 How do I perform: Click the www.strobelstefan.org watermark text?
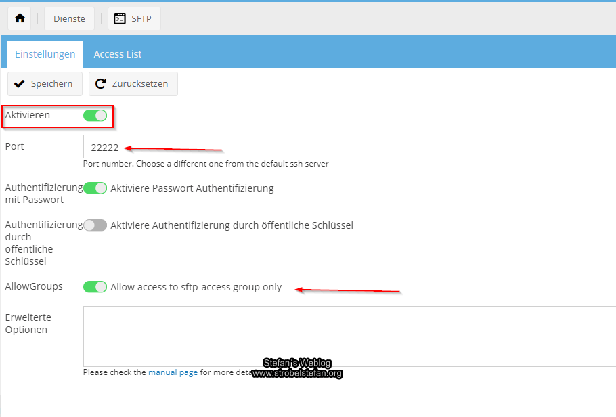(296, 374)
